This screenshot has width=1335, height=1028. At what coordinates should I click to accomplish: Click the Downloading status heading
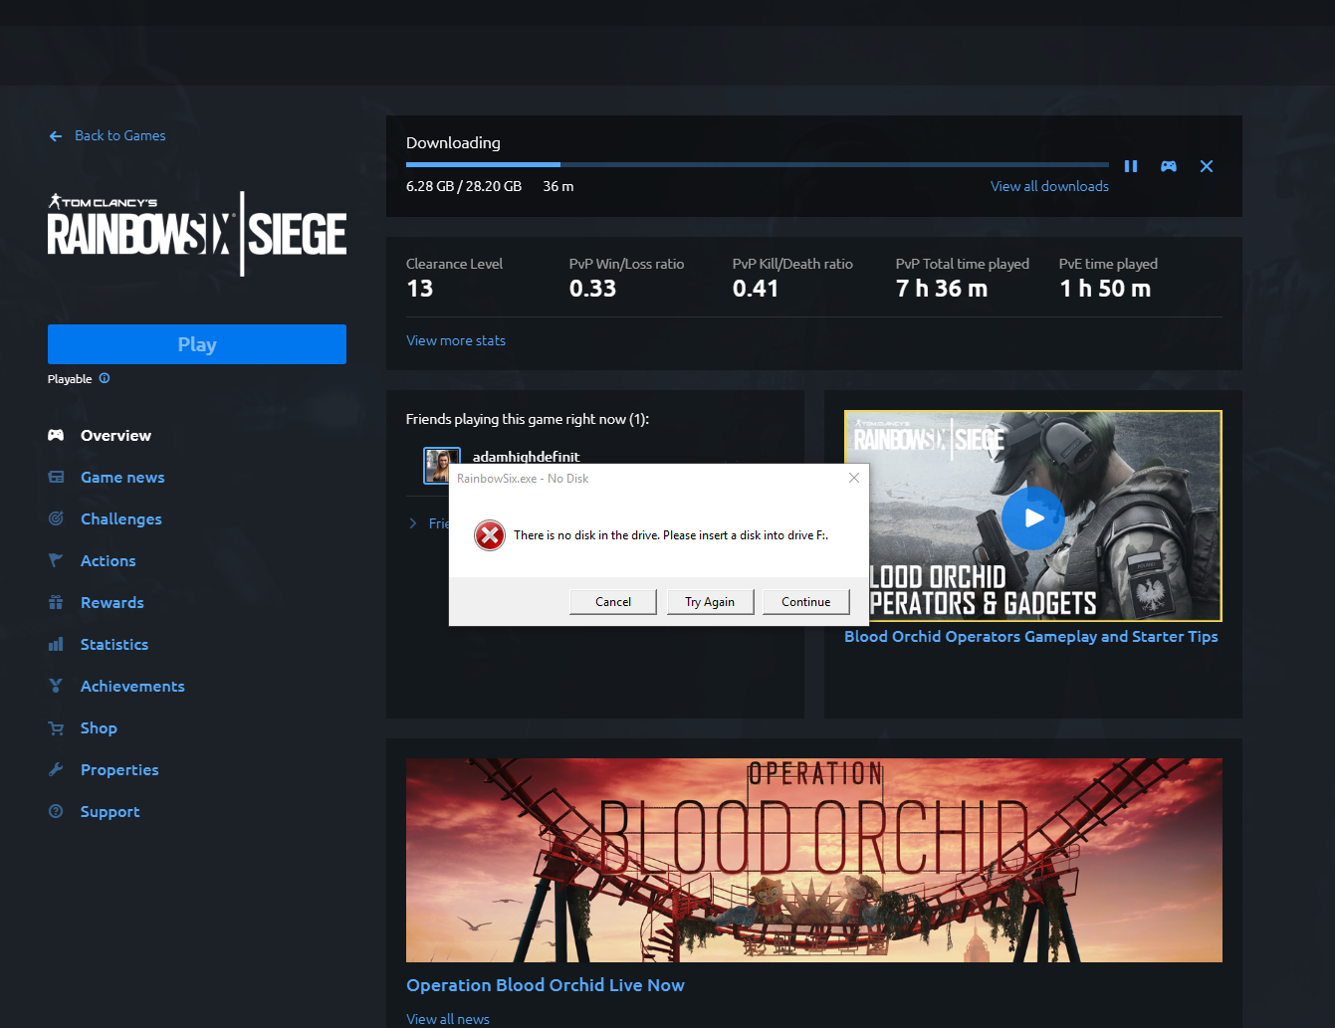click(x=453, y=142)
